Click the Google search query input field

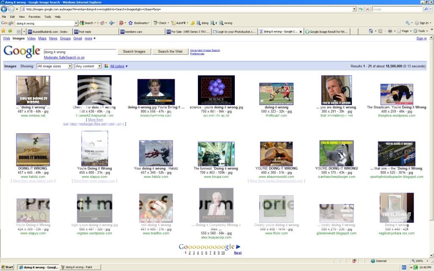80,52
